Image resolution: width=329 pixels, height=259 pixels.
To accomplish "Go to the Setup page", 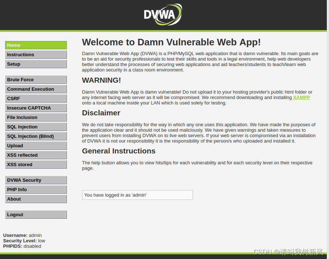I will (36, 64).
